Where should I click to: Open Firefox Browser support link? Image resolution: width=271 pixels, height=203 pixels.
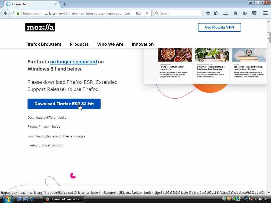[45, 145]
